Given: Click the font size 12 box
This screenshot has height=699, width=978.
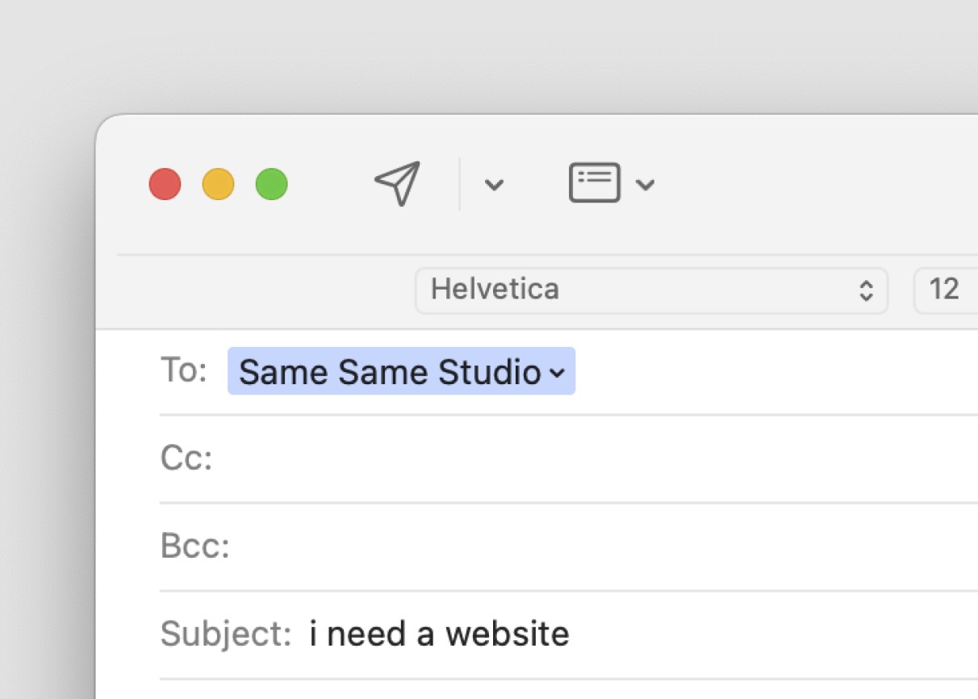Looking at the screenshot, I should [945, 290].
